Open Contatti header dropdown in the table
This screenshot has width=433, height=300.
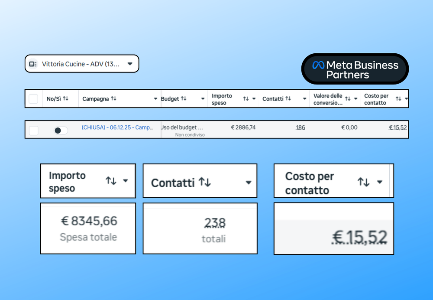304,99
